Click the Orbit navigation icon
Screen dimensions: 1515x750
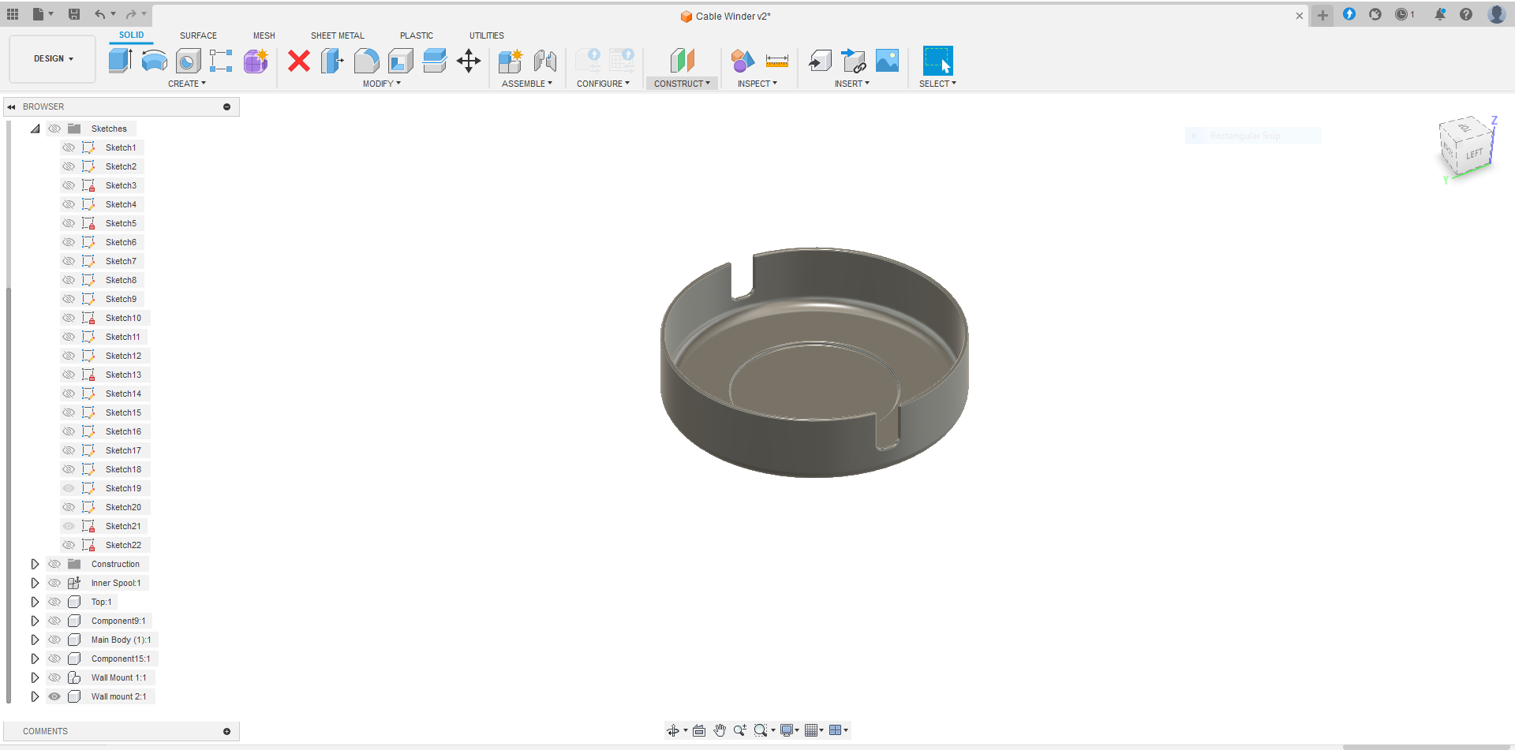(672, 730)
